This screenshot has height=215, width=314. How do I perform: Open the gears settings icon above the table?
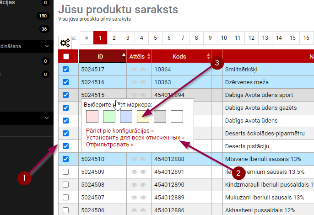[x=65, y=43]
